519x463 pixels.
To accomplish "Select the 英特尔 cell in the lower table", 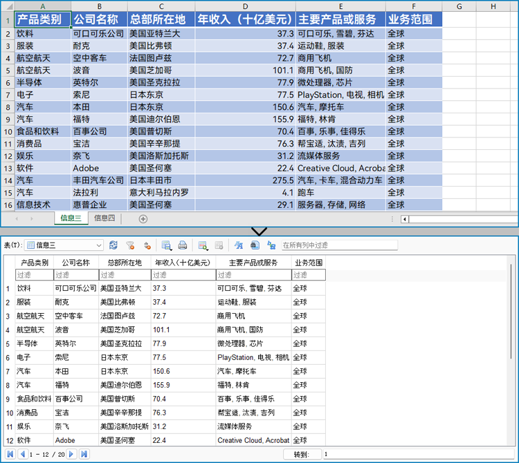I will click(76, 343).
